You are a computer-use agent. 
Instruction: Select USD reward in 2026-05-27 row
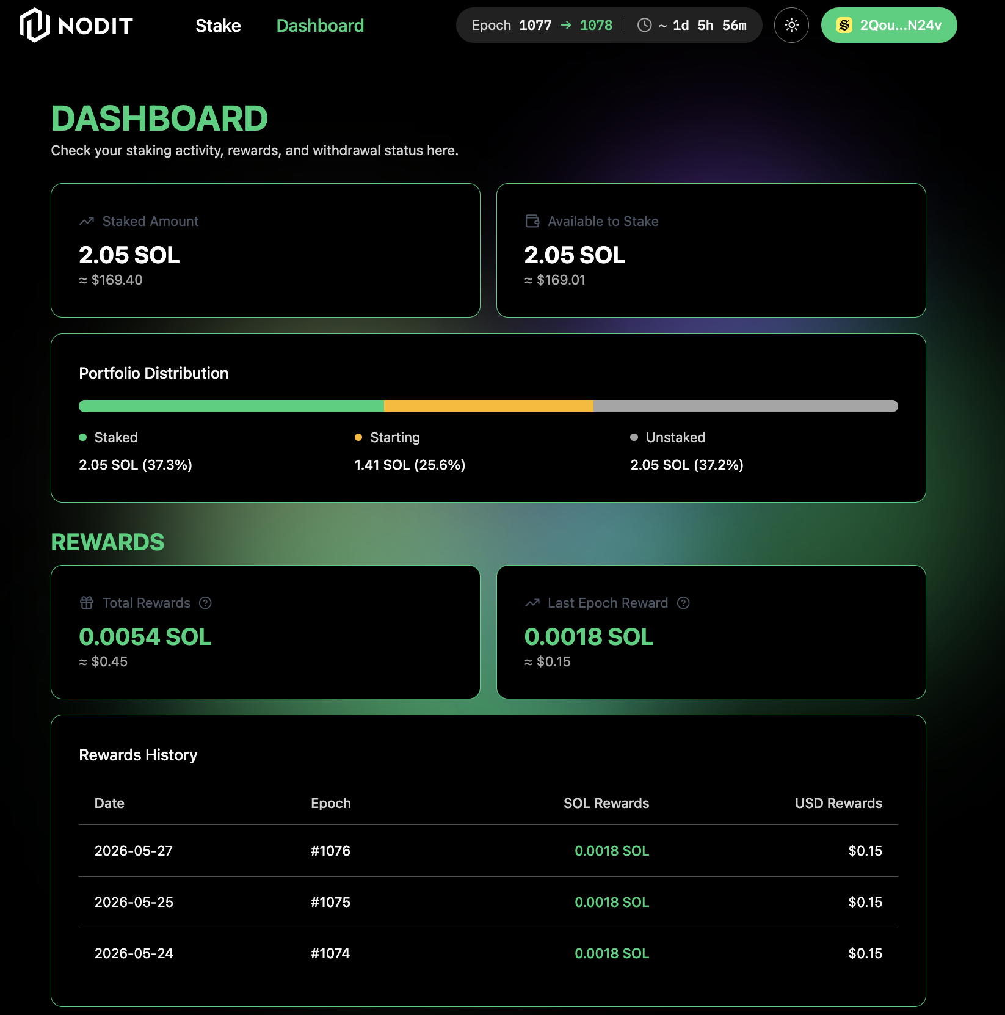coord(865,851)
